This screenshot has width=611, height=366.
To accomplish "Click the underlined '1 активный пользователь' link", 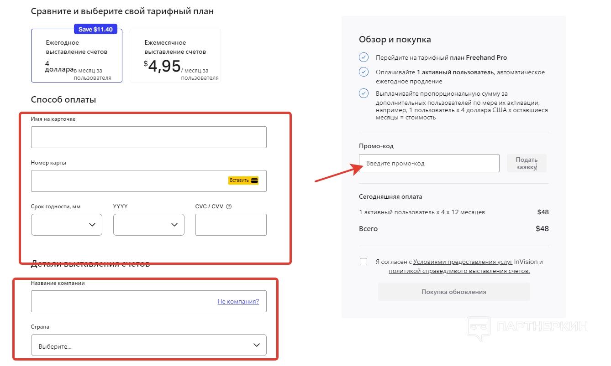I will (x=455, y=72).
